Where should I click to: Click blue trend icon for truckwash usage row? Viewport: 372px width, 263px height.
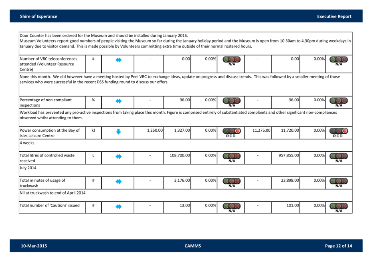tap(118, 182)
